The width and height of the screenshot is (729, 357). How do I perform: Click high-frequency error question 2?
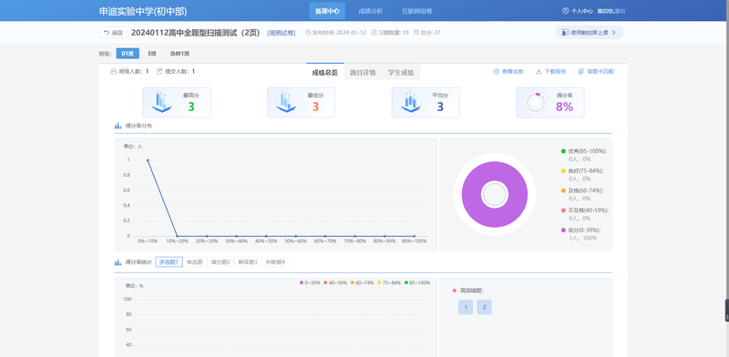point(484,307)
